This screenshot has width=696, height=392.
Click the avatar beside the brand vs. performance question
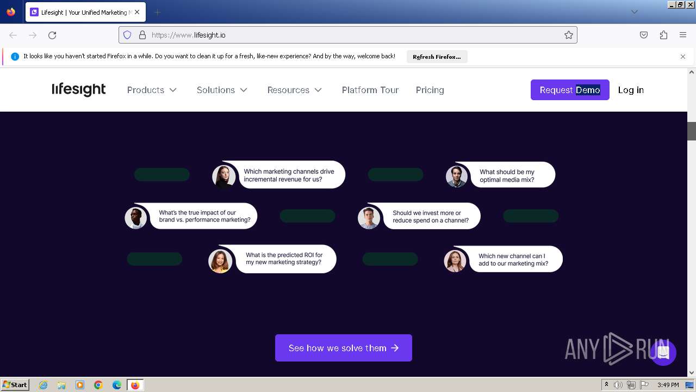click(136, 218)
